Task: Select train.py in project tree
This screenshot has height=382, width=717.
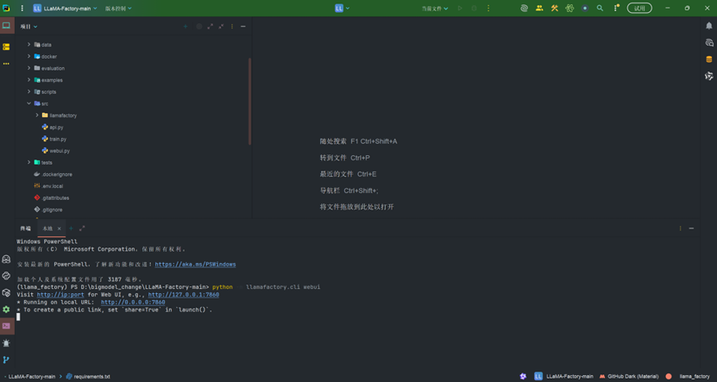Action: pos(54,139)
